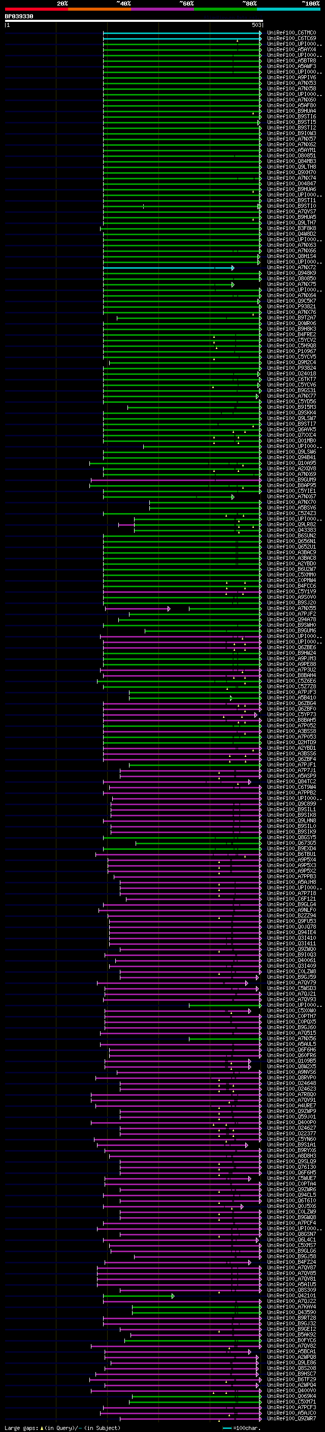Select label UniRef100_Q8RVP0

point(291,1078)
